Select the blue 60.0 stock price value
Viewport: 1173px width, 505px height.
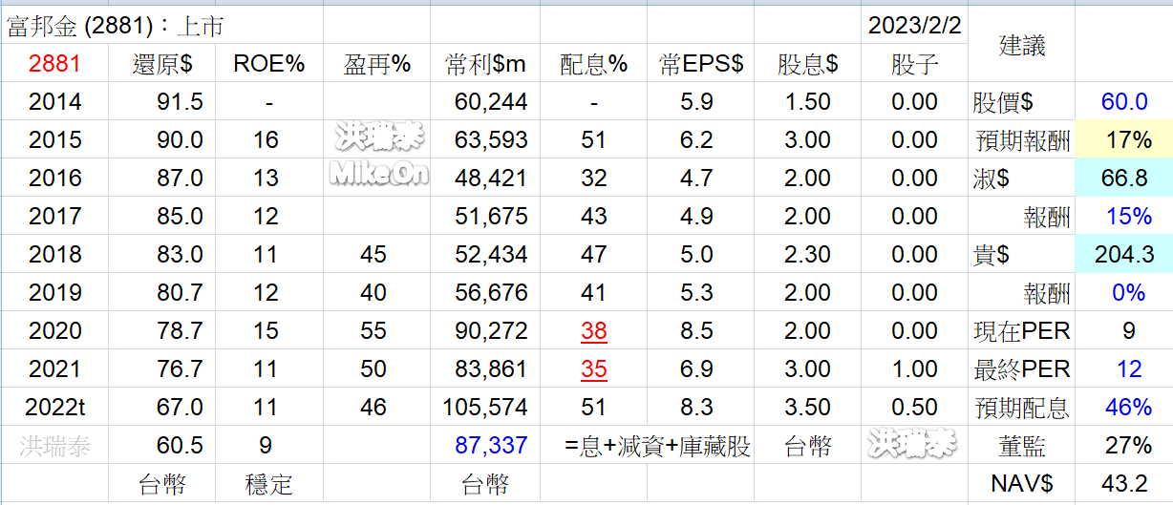[x=1124, y=102]
